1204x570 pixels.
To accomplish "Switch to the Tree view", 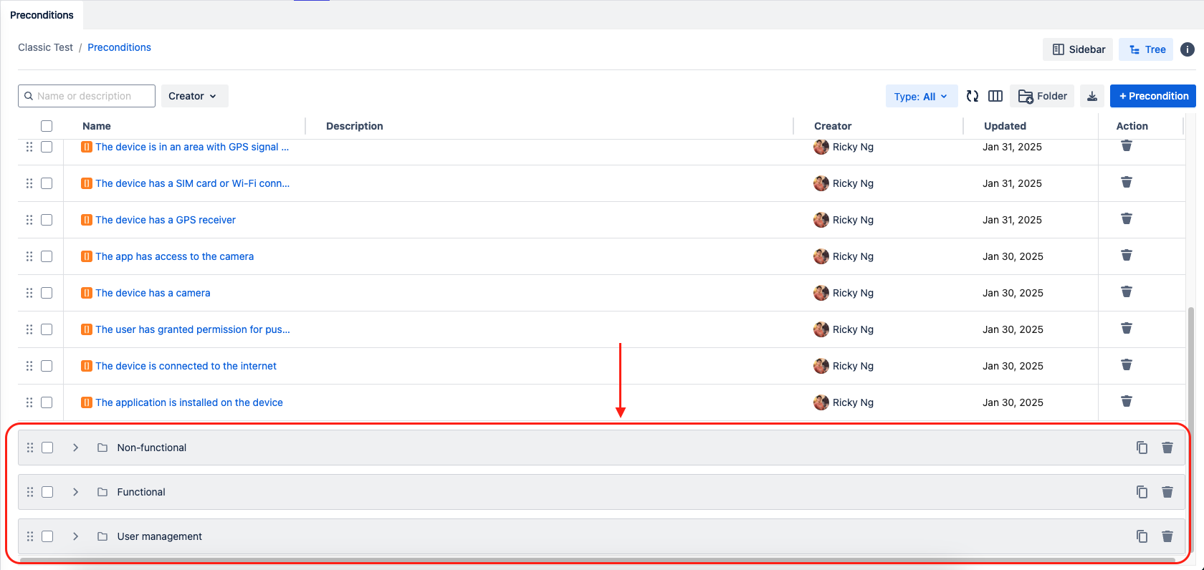I will [1146, 49].
